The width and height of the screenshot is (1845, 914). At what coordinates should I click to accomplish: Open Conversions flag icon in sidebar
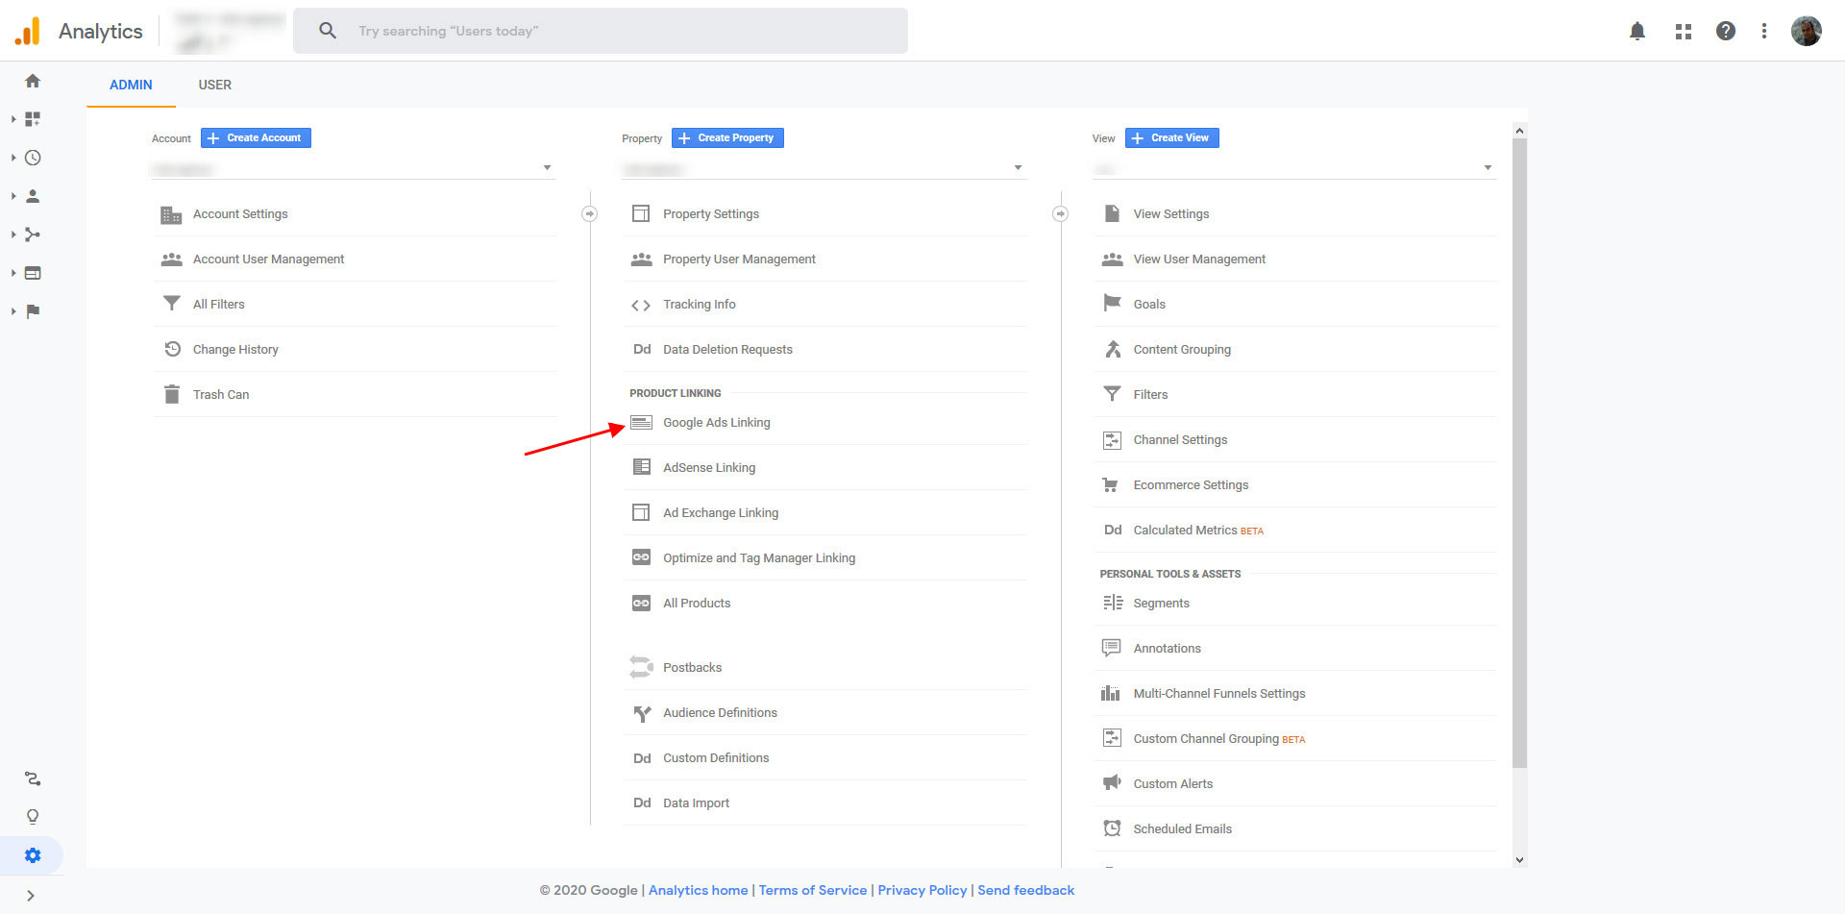(33, 311)
